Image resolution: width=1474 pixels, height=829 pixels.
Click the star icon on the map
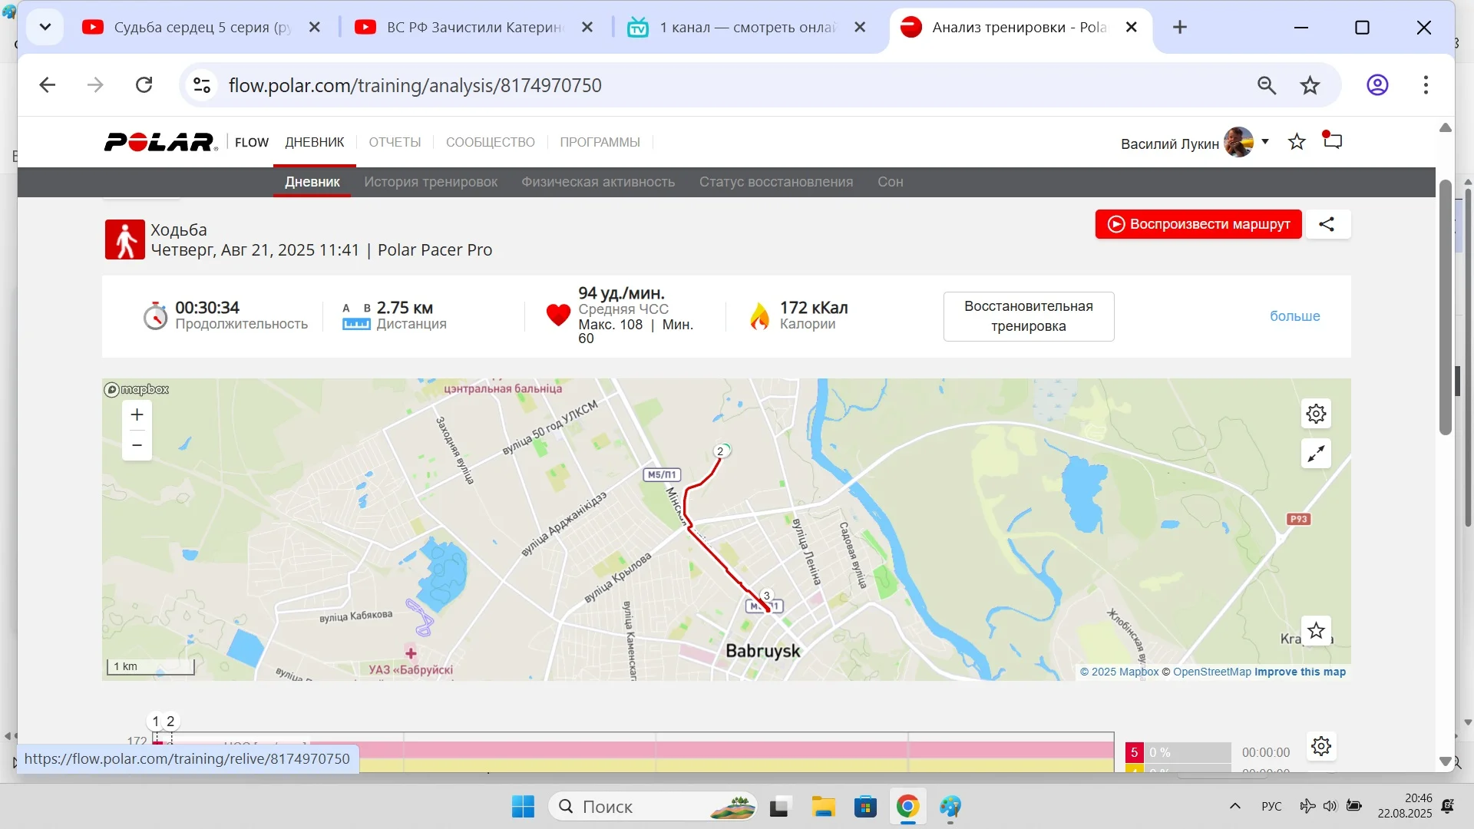click(1316, 631)
